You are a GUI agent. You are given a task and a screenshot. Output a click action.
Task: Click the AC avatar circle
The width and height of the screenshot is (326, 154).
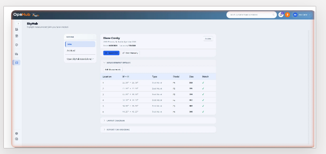[x=295, y=15]
